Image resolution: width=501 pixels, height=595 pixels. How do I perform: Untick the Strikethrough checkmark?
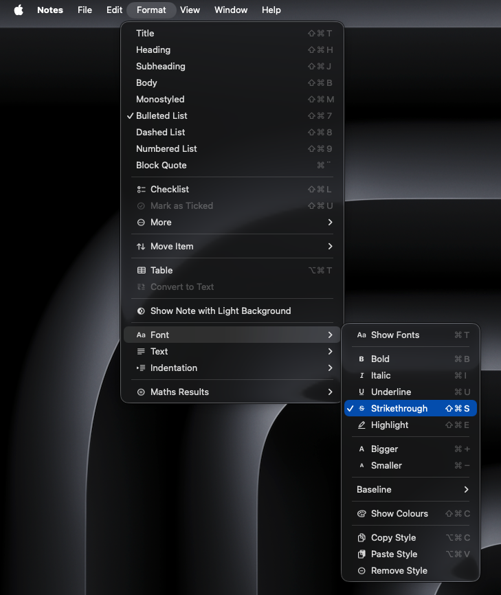pos(350,408)
